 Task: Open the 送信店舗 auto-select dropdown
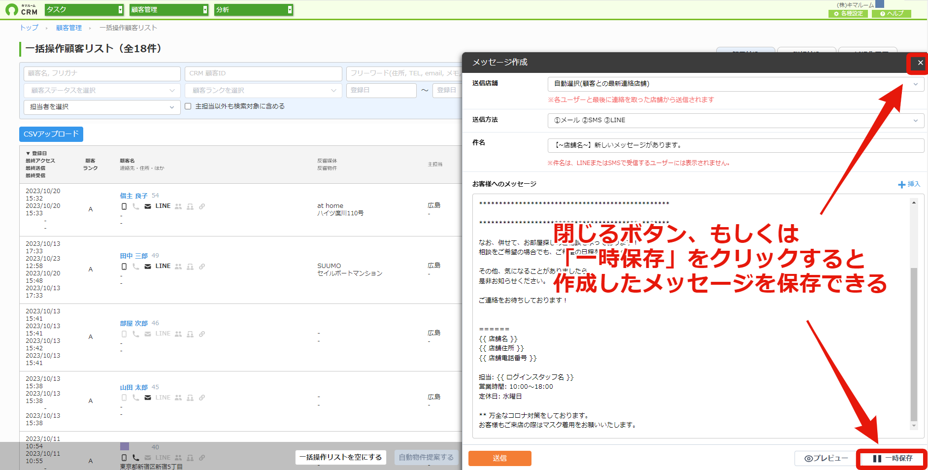point(736,84)
